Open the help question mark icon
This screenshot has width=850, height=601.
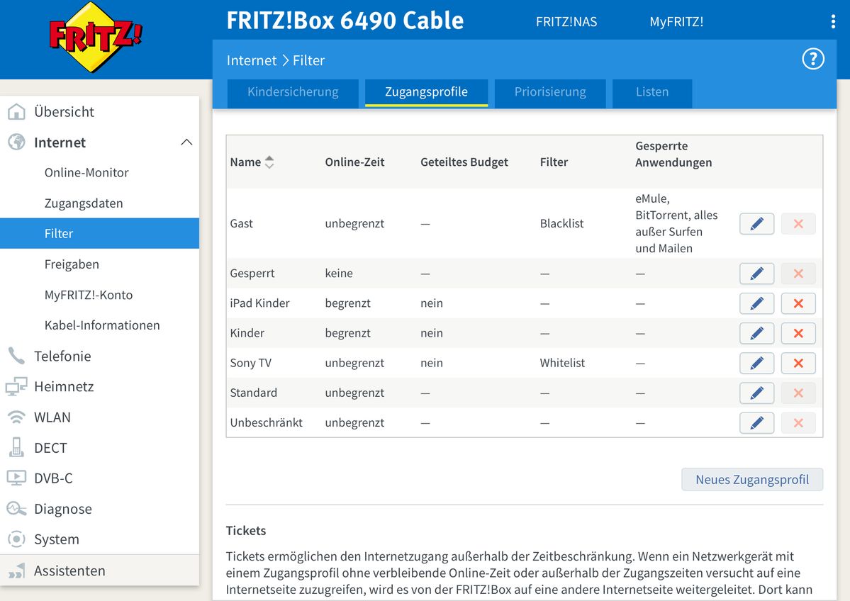point(812,60)
